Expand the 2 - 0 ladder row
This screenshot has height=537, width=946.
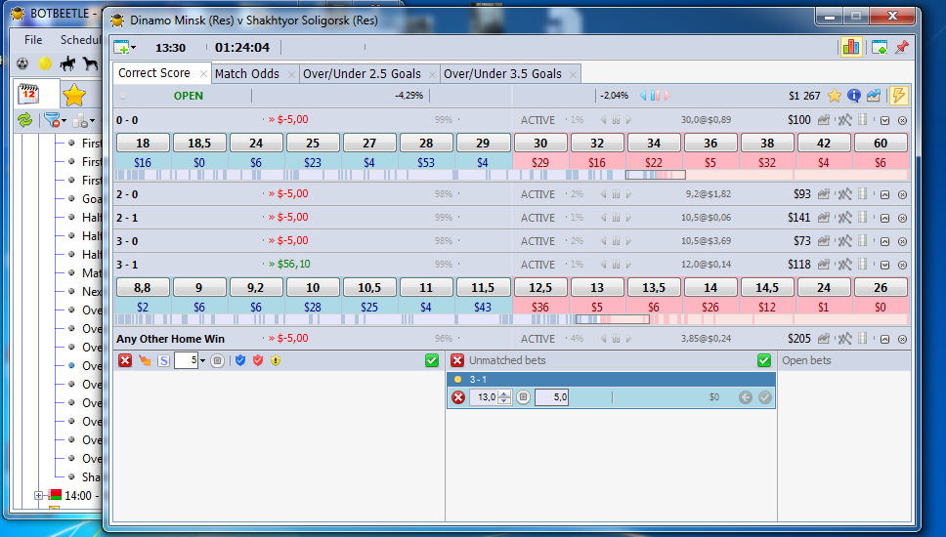(x=885, y=194)
